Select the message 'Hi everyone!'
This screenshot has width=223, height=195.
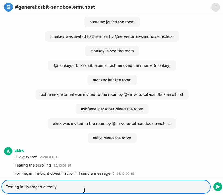coord(25,157)
